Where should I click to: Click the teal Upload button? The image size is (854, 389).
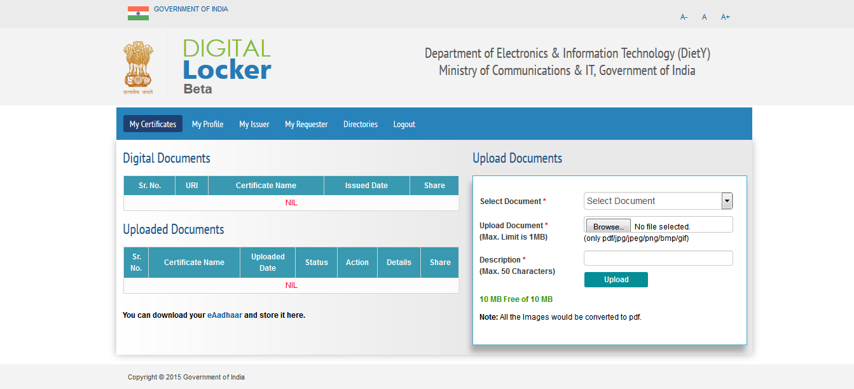click(x=616, y=280)
